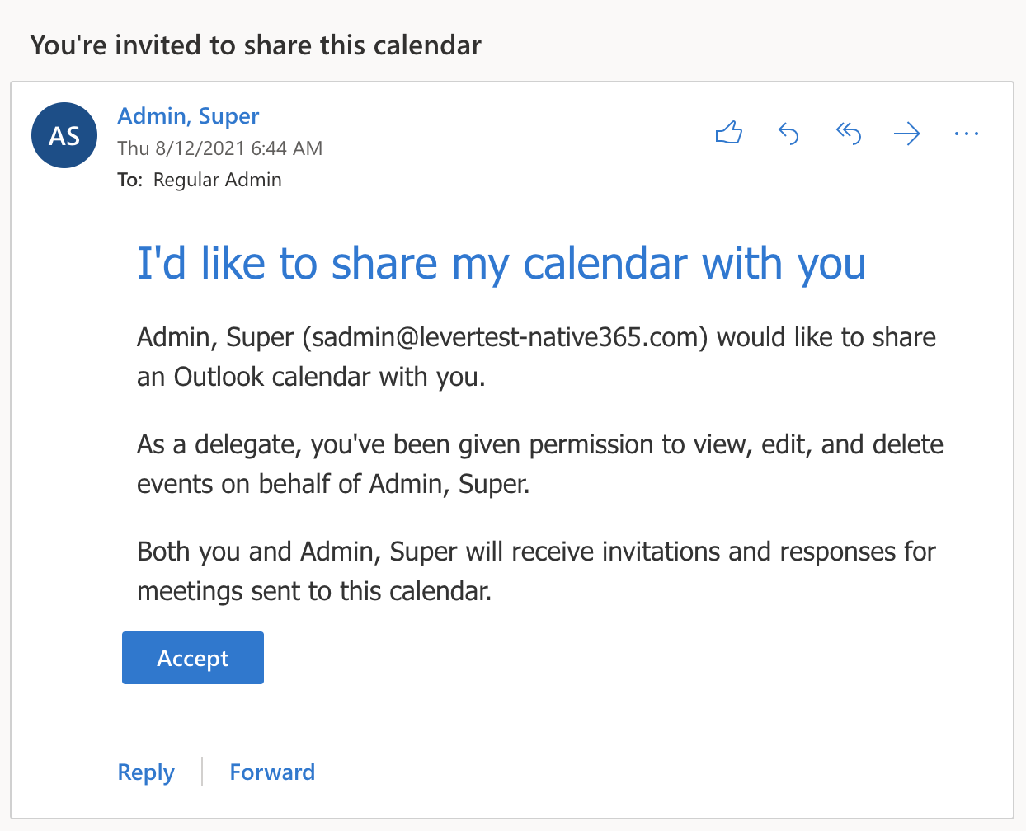The image size is (1026, 831).
Task: Open actions menu next to Forward icon
Action: click(967, 133)
